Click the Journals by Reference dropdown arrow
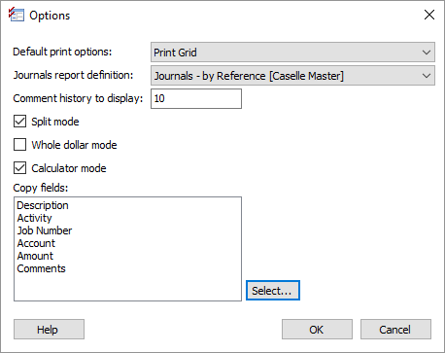Viewport: 445px width, 353px height. (427, 76)
